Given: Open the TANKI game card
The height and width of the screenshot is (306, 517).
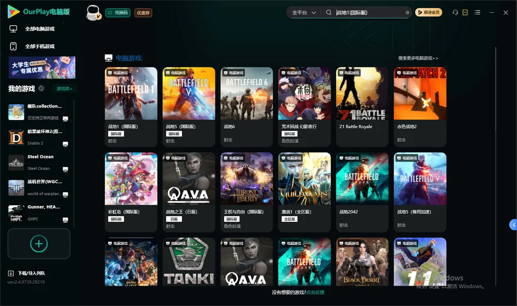Looking at the screenshot, I should 189,262.
